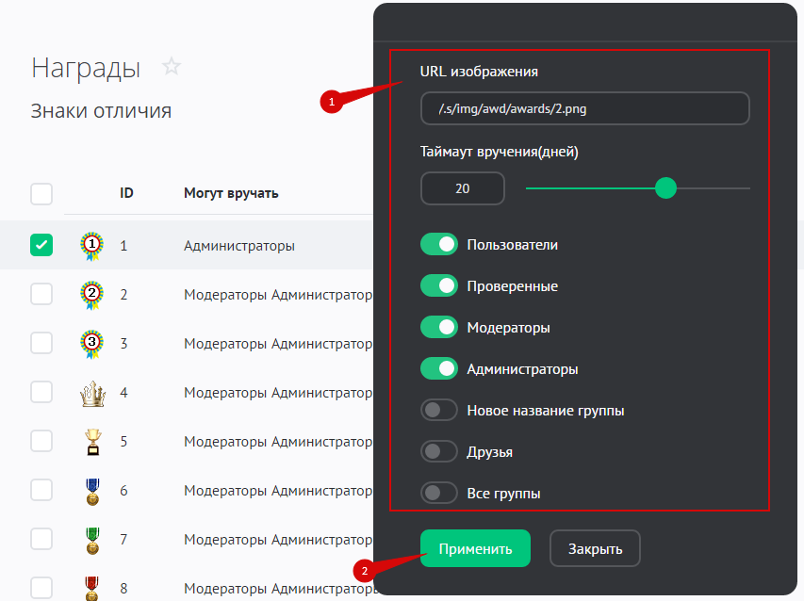
Task: Click the number 3 rosette award icon
Action: coord(91,344)
